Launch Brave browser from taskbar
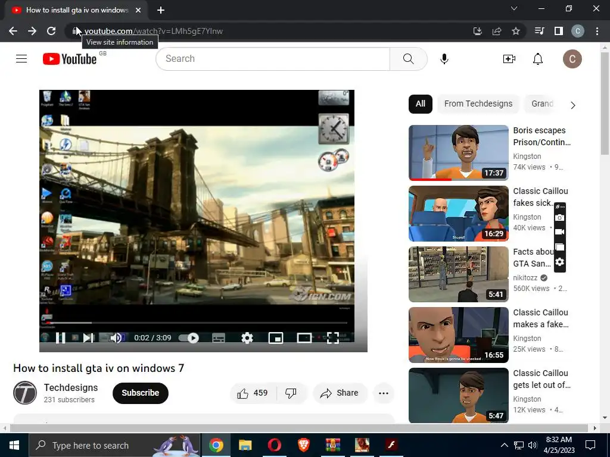Viewport: 610px width, 457px height. click(303, 445)
